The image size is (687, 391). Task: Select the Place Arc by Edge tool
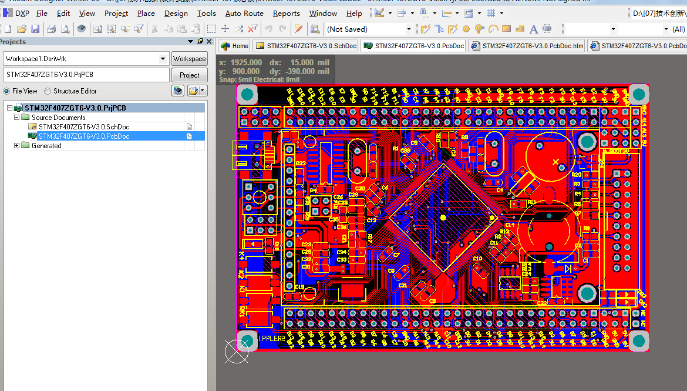[493, 29]
